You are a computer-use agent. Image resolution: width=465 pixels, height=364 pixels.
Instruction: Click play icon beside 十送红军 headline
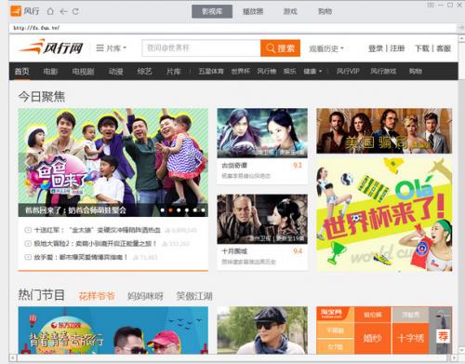28,230
